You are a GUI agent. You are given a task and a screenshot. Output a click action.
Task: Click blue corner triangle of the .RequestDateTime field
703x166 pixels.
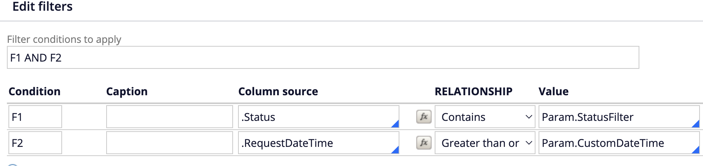[x=396, y=150]
